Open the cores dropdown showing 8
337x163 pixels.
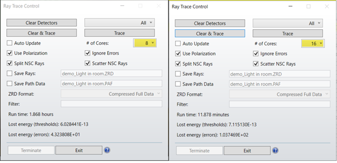145,43
